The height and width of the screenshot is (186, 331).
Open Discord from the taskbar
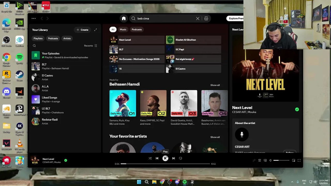(177, 182)
